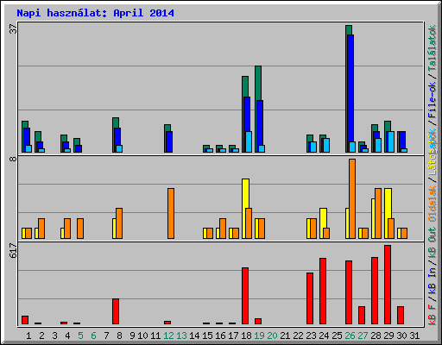Click the day 2 label on x-axis
Image resolution: width=442 pixels, height=345 pixels.
(x=41, y=336)
